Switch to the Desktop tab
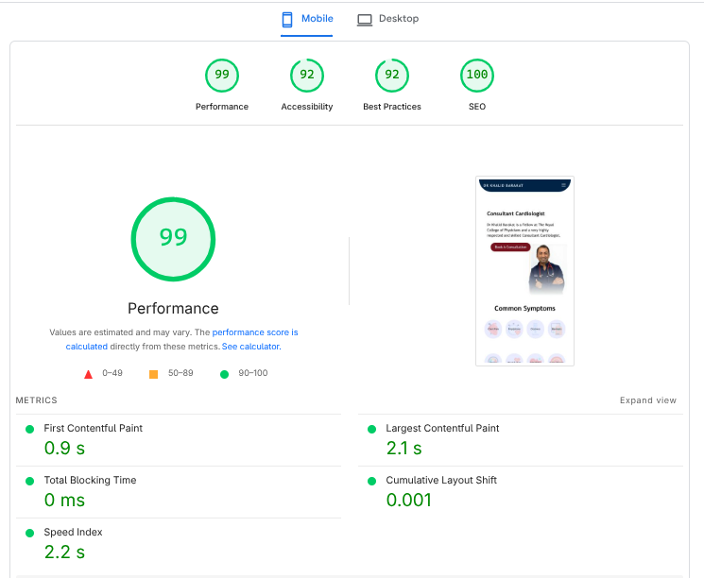Viewport: 704px width, 578px height. pos(387,19)
